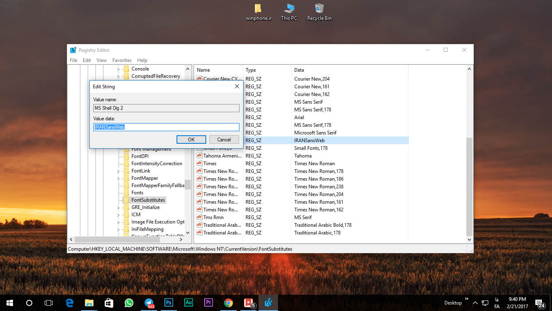Screen dimensions: 552x311
Task: Open This PC desktop icon
Action: pos(289,12)
